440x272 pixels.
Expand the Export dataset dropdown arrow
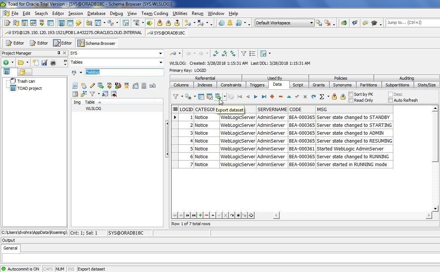pos(225,97)
